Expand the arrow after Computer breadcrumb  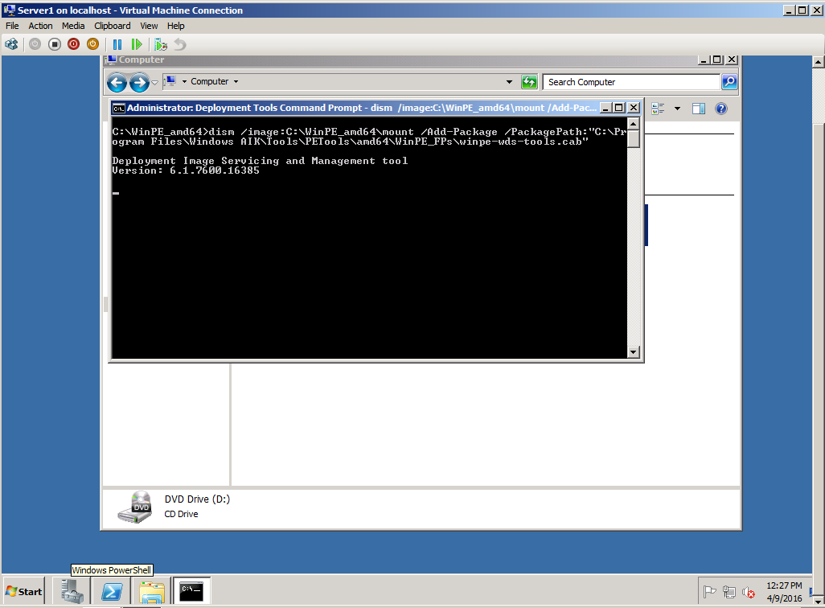point(236,81)
